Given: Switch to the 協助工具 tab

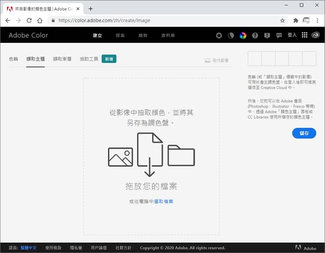Looking at the screenshot, I should [x=89, y=59].
